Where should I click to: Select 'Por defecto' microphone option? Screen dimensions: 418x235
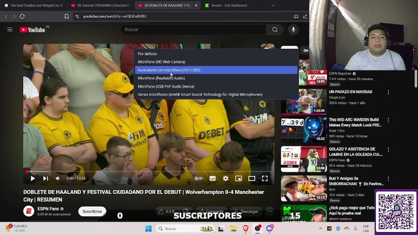click(x=216, y=54)
